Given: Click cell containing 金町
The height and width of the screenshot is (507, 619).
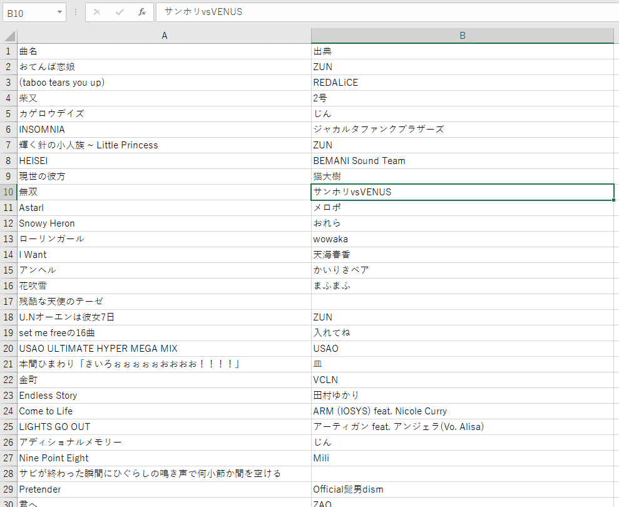Looking at the screenshot, I should click(164, 380).
